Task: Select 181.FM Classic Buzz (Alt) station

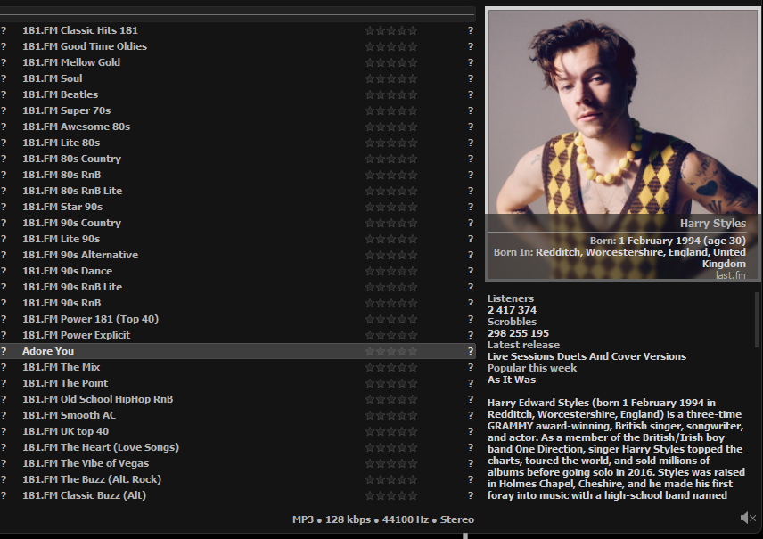Action: [238, 495]
